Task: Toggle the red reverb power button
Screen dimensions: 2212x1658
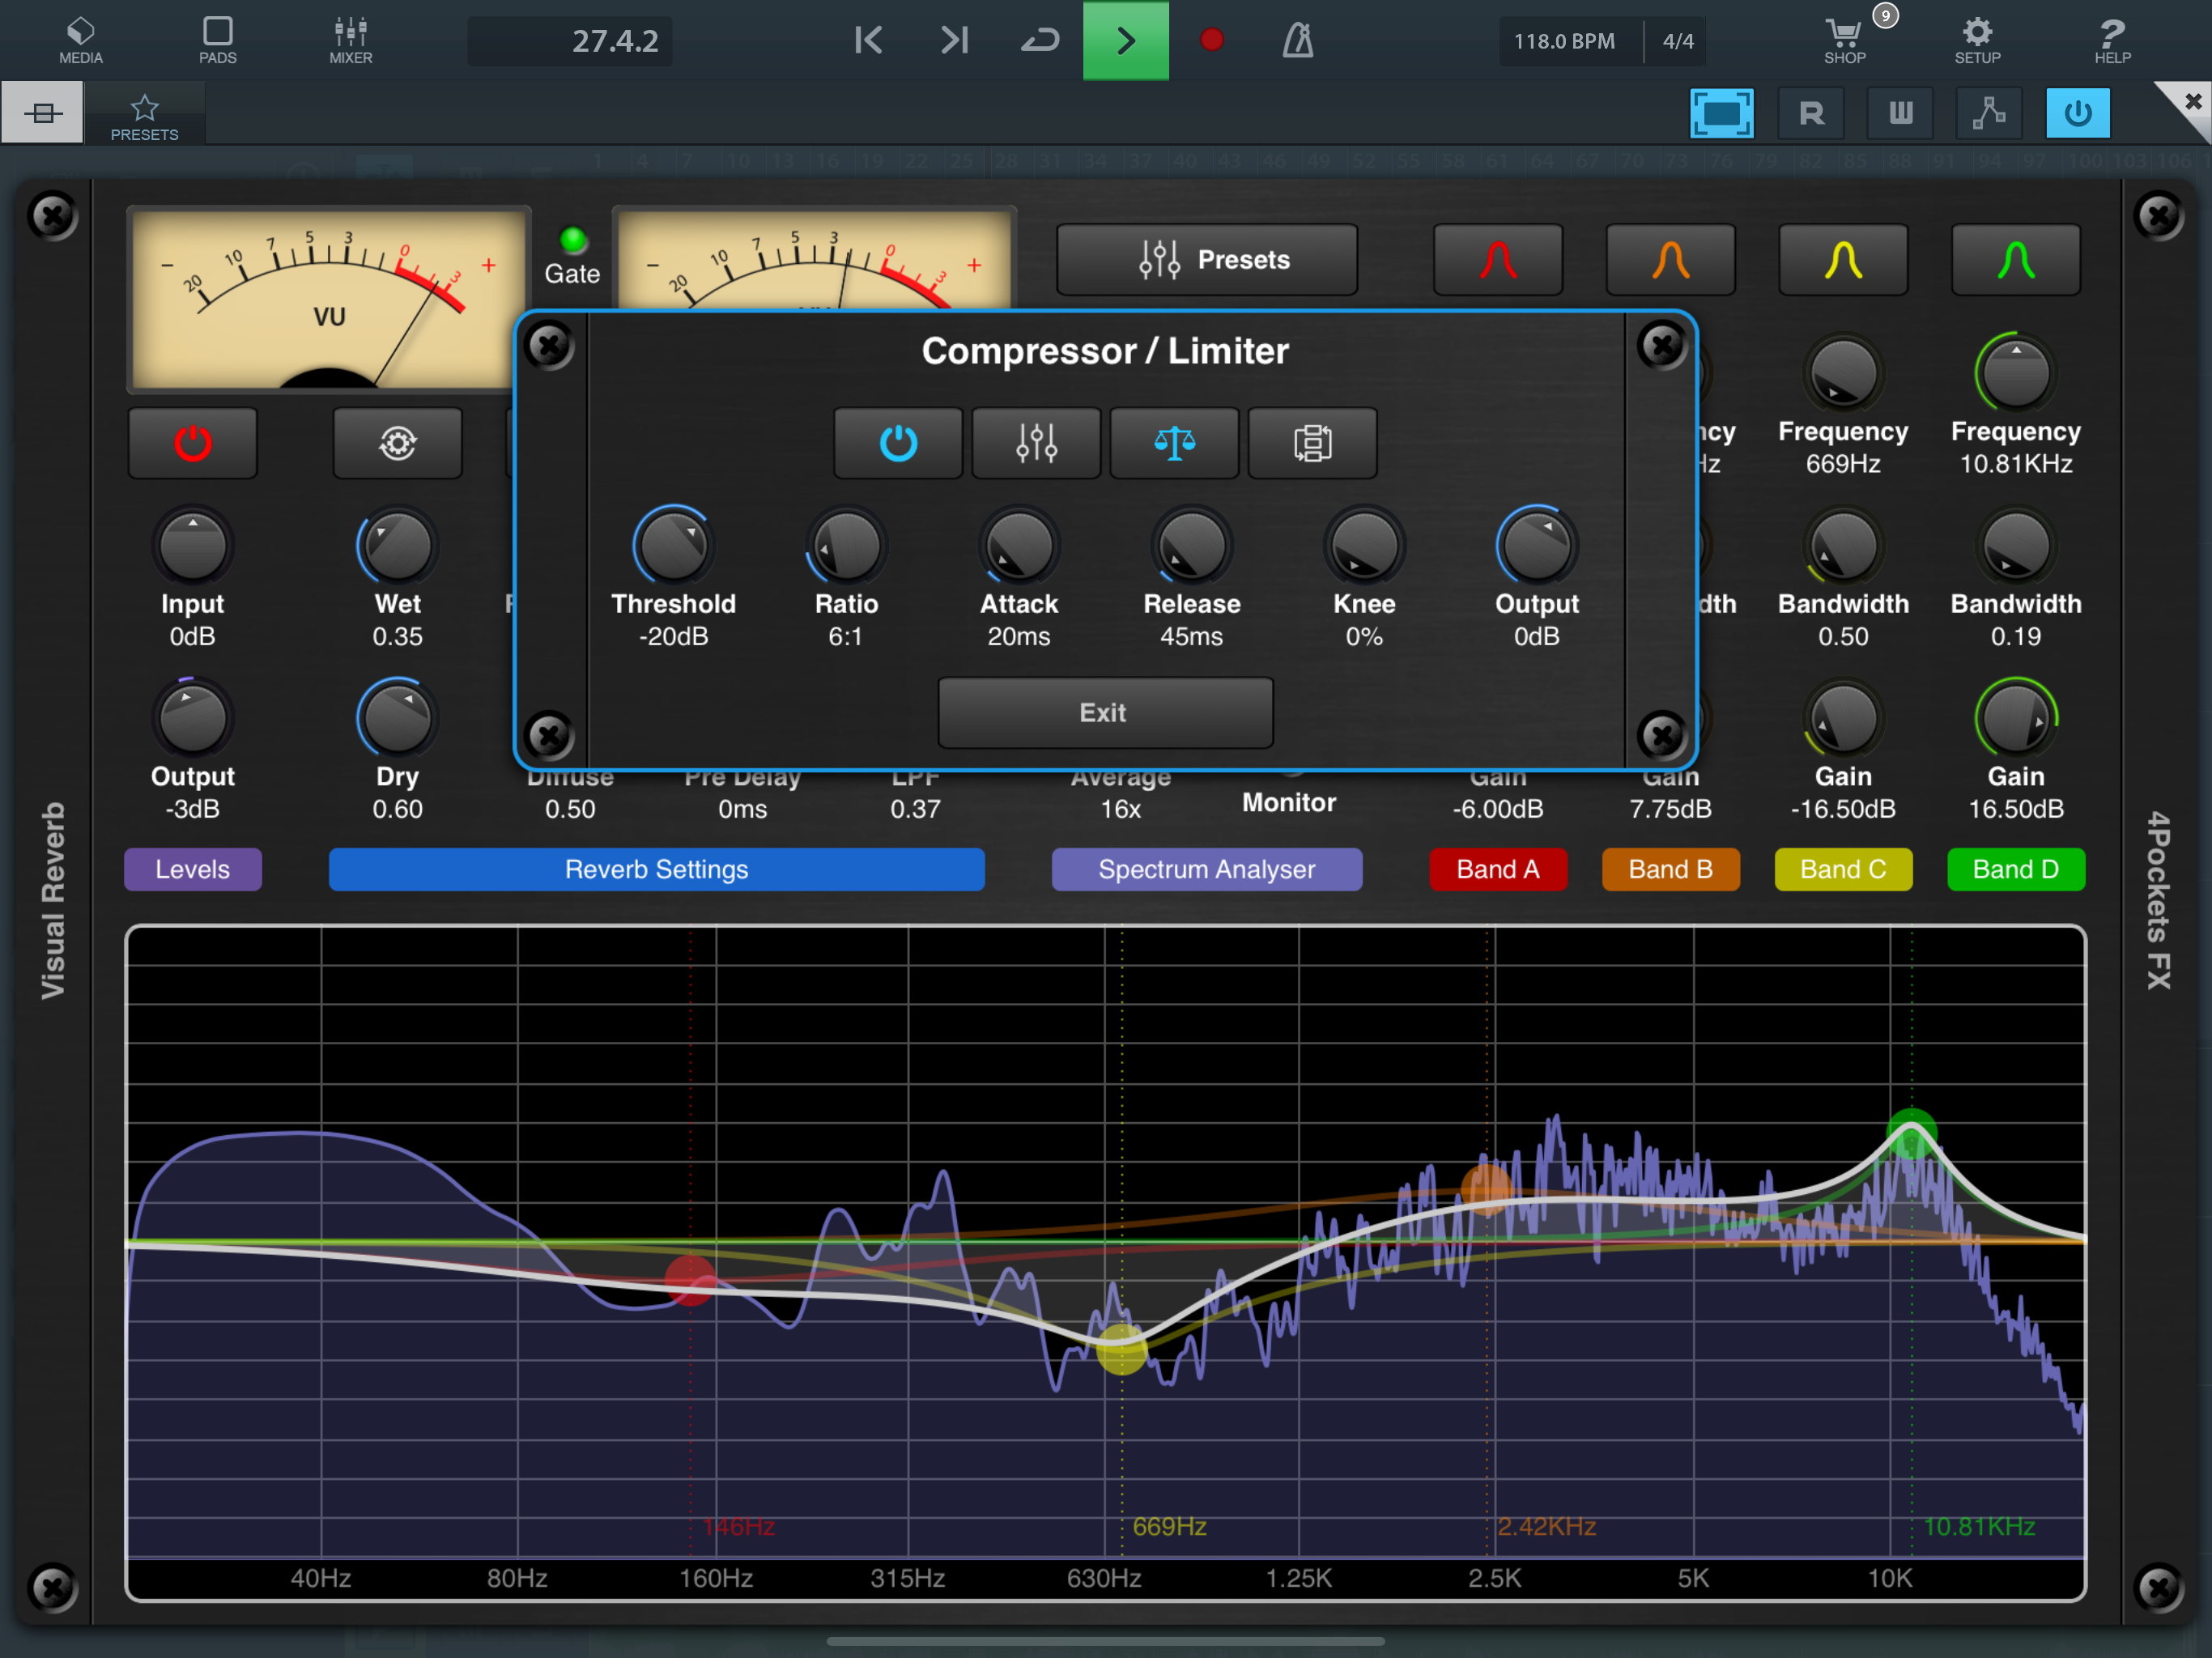Action: click(192, 443)
